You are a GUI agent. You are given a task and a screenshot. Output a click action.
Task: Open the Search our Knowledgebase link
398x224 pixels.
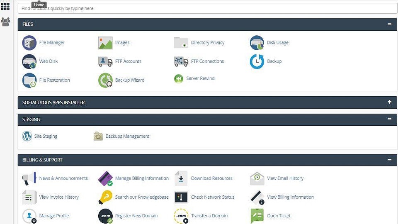coord(142,197)
